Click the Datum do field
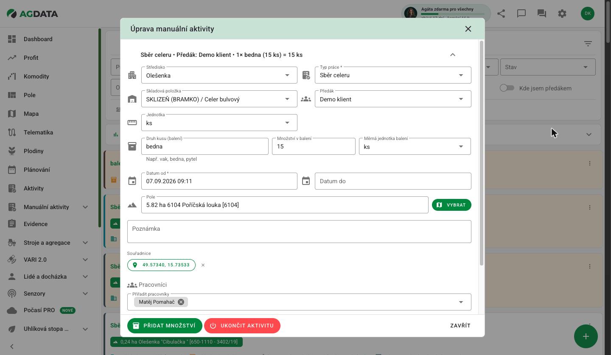The width and height of the screenshot is (611, 355). pyautogui.click(x=393, y=181)
